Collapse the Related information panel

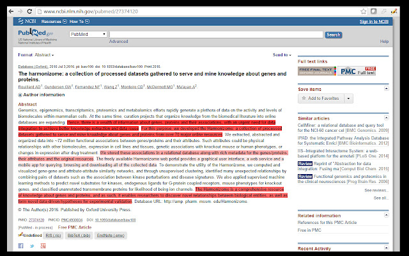[385, 216]
